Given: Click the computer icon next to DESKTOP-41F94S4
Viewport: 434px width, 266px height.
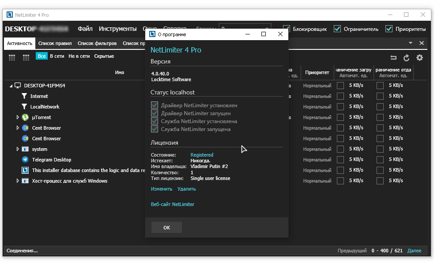Looking at the screenshot, I should click(x=18, y=86).
